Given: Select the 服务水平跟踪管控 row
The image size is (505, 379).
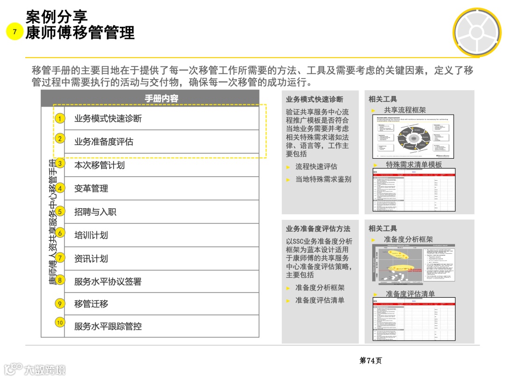Looking at the screenshot, I should 162,326.
